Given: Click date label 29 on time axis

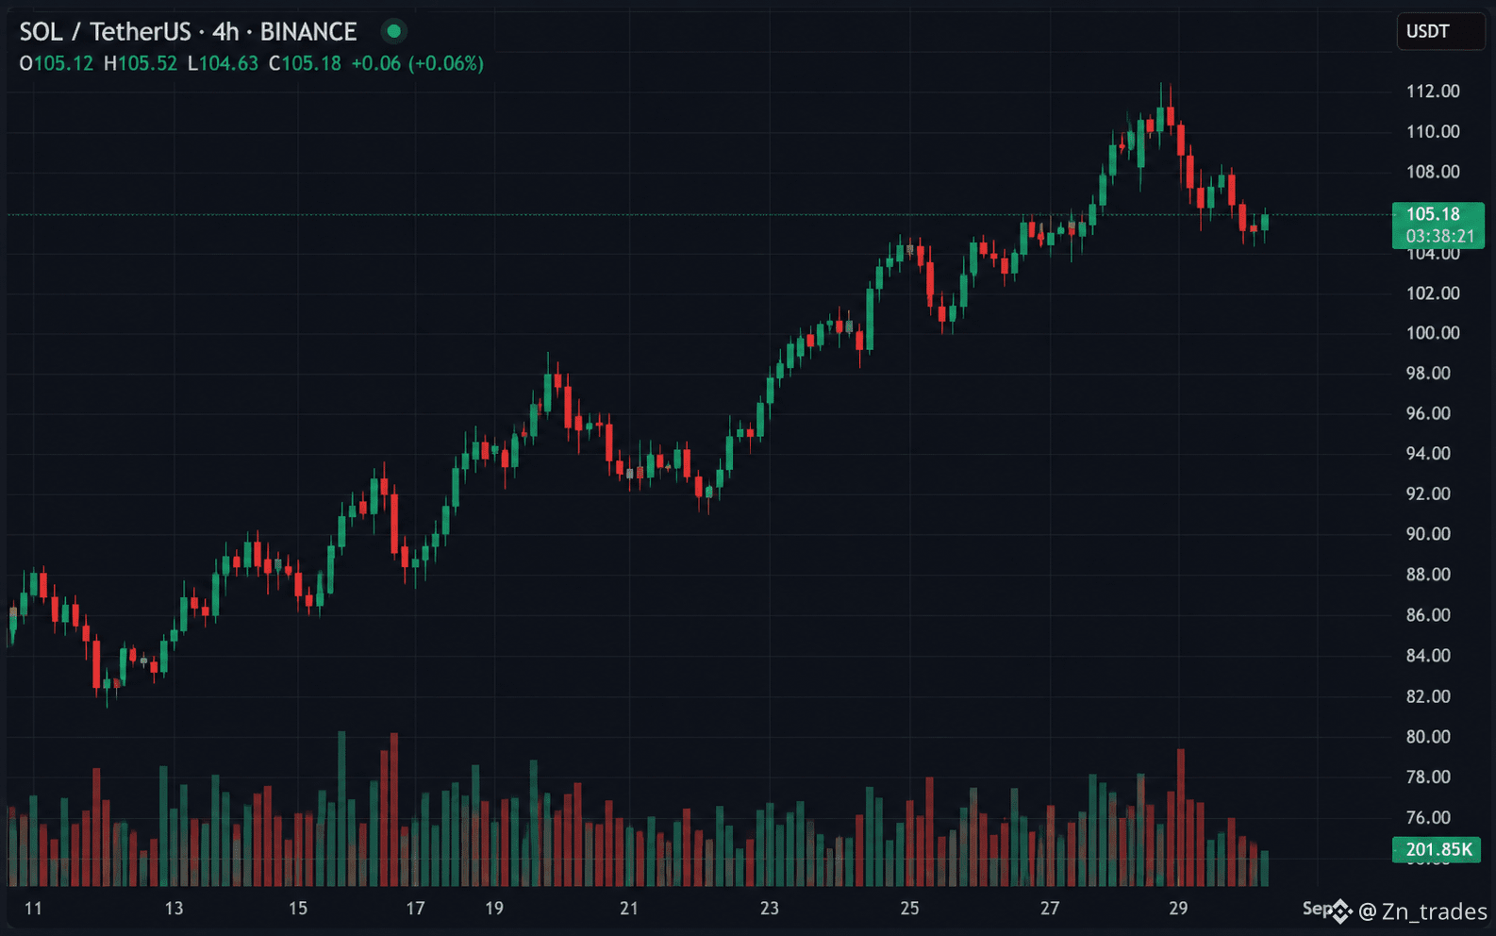Looking at the screenshot, I should (x=1178, y=909).
